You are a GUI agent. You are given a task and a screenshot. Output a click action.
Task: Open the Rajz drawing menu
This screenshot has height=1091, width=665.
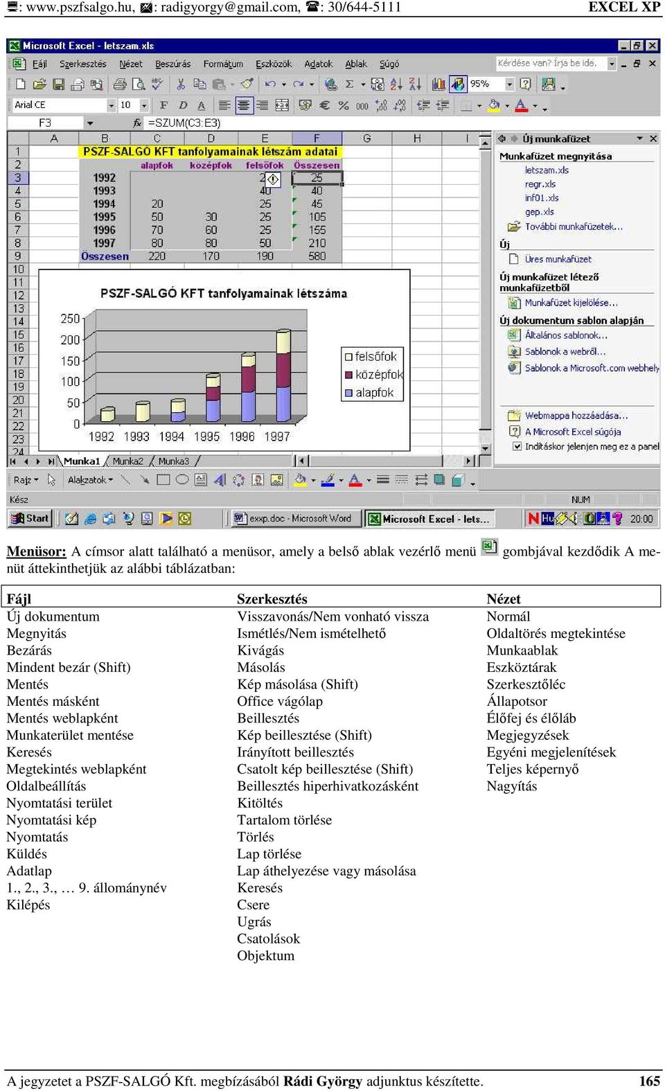pos(26,479)
